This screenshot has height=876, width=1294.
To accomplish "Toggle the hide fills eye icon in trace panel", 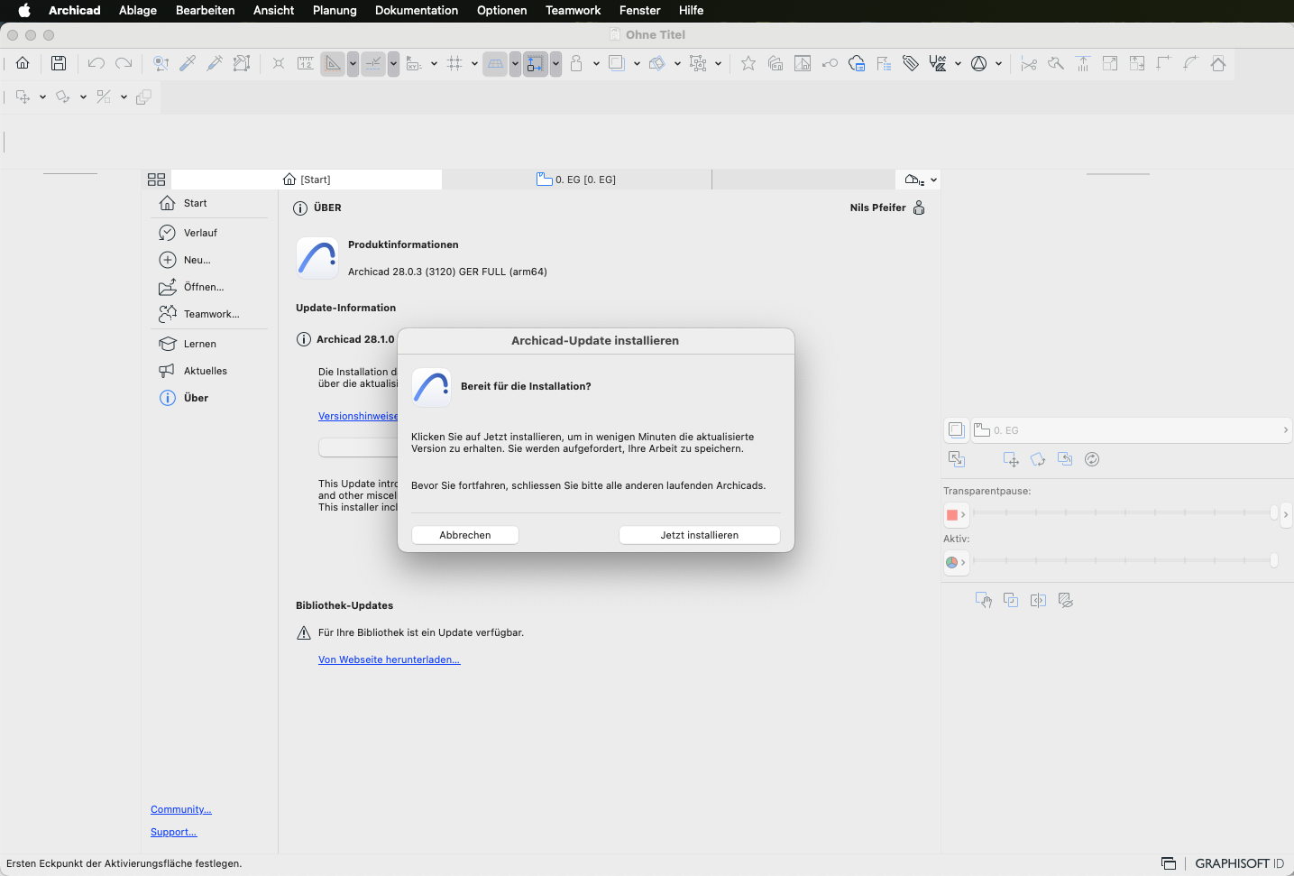I will click(x=1065, y=600).
